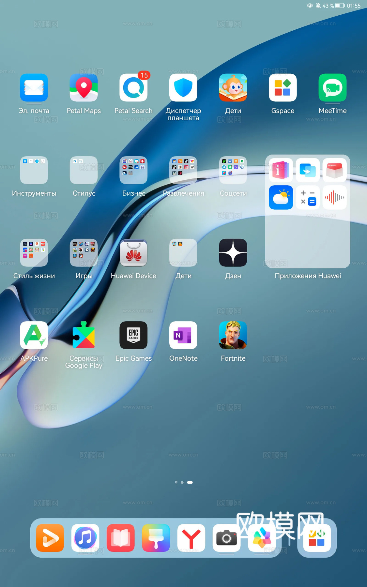Go to the first page indicator
Image resolution: width=367 pixels, height=587 pixels.
click(x=176, y=482)
